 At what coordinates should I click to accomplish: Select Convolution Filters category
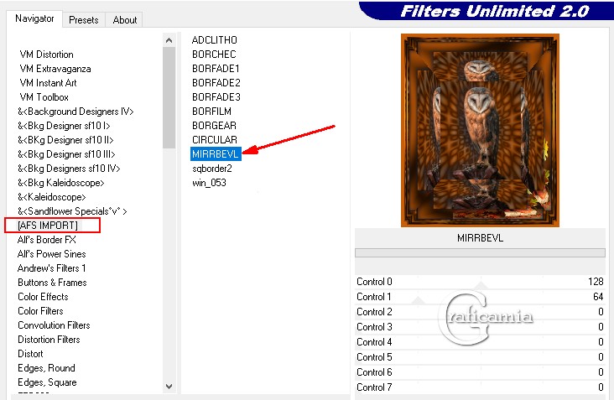[54, 325]
